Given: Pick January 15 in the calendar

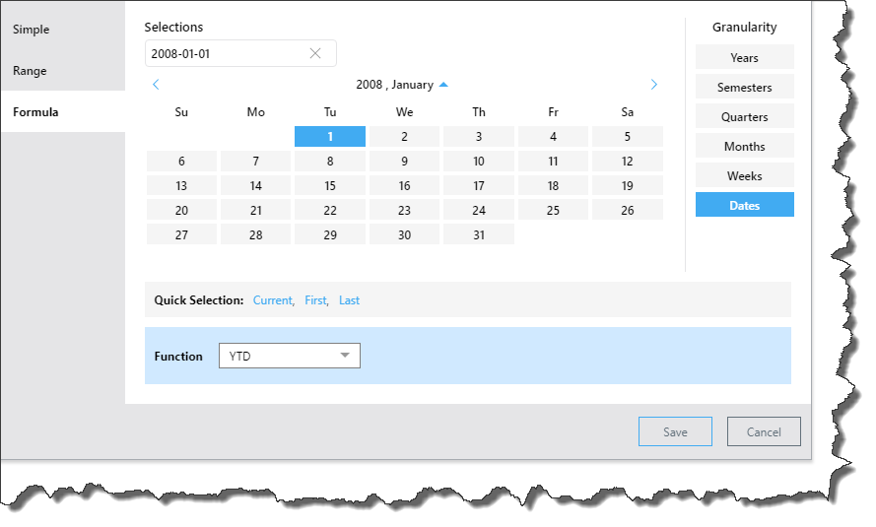Looking at the screenshot, I should tap(330, 186).
